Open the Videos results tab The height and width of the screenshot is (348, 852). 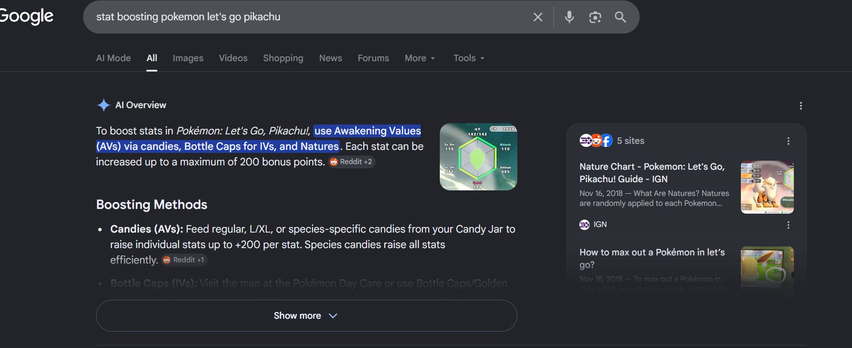tap(233, 58)
